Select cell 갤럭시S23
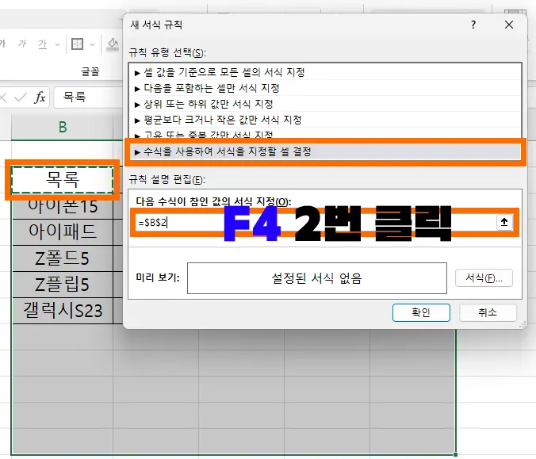 (63, 310)
